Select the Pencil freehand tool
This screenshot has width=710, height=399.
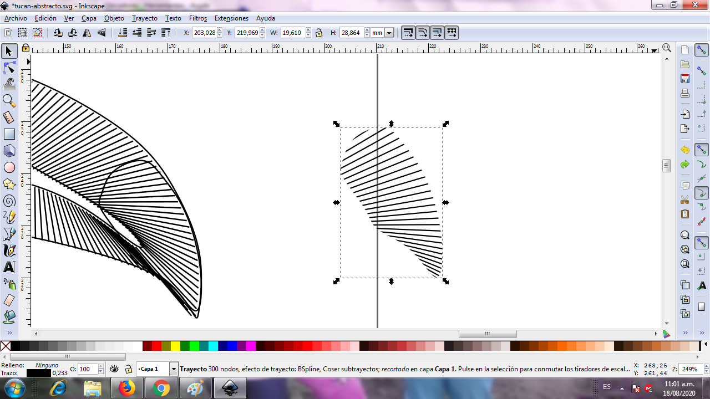tap(9, 217)
